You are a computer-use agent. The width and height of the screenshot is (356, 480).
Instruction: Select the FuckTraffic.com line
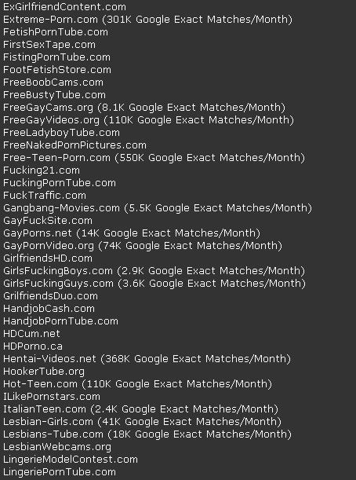[45, 195]
